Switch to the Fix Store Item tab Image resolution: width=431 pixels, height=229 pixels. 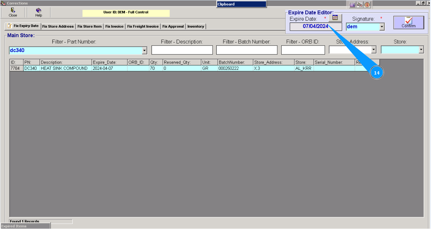coord(89,27)
